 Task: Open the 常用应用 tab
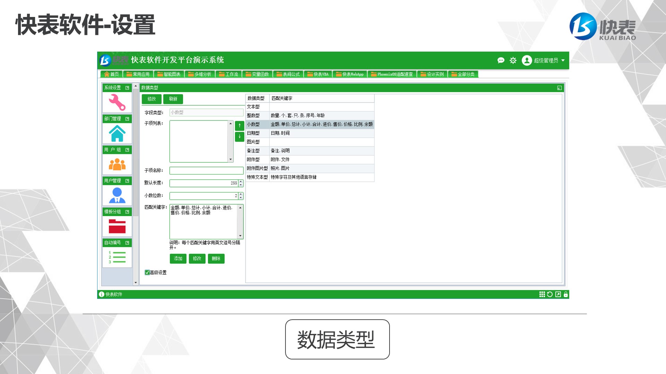(138, 74)
